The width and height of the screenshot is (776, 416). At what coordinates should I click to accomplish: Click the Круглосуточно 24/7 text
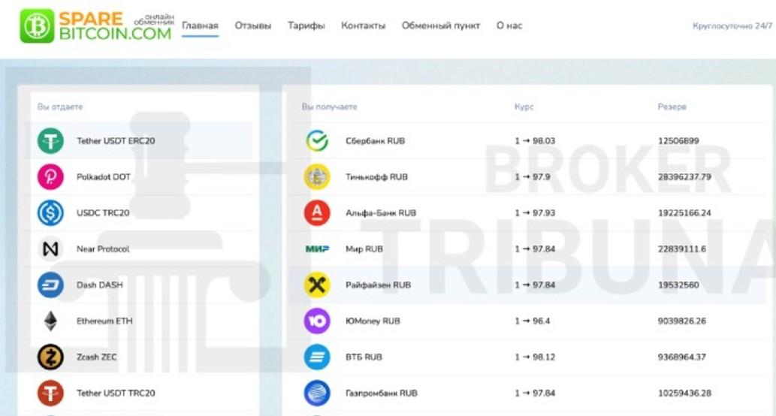point(732,26)
